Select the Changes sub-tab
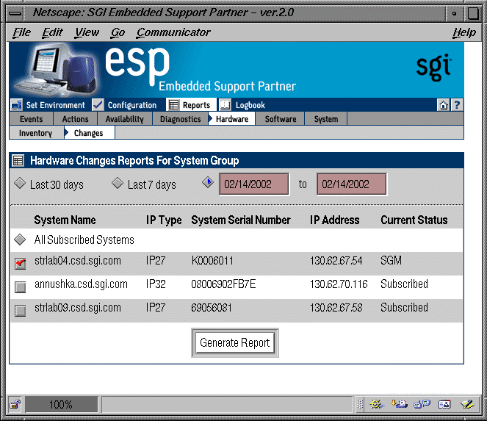Viewport: 487px width, 421px height. pos(90,133)
